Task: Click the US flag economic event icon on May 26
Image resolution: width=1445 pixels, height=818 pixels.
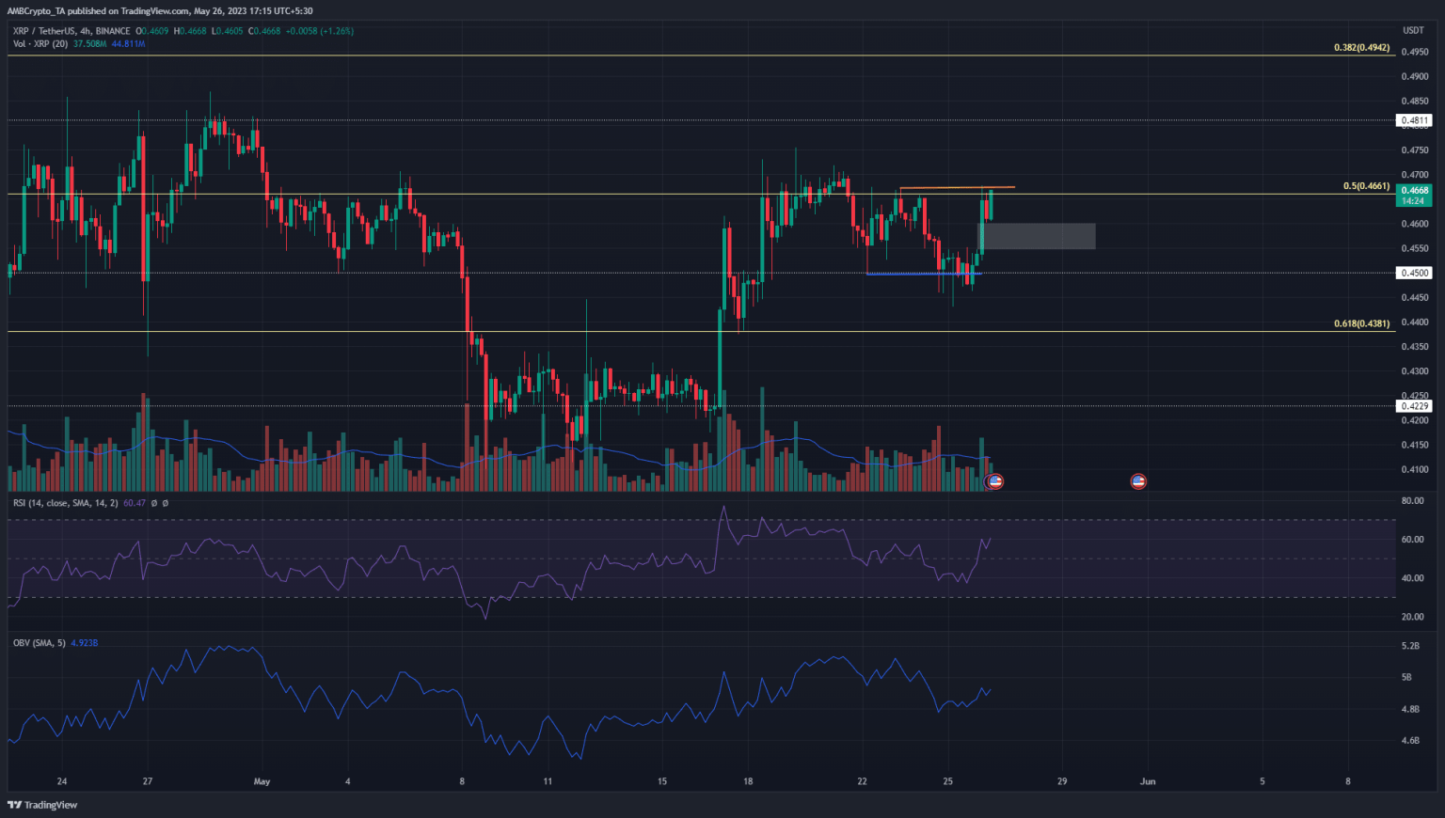Action: tap(993, 480)
